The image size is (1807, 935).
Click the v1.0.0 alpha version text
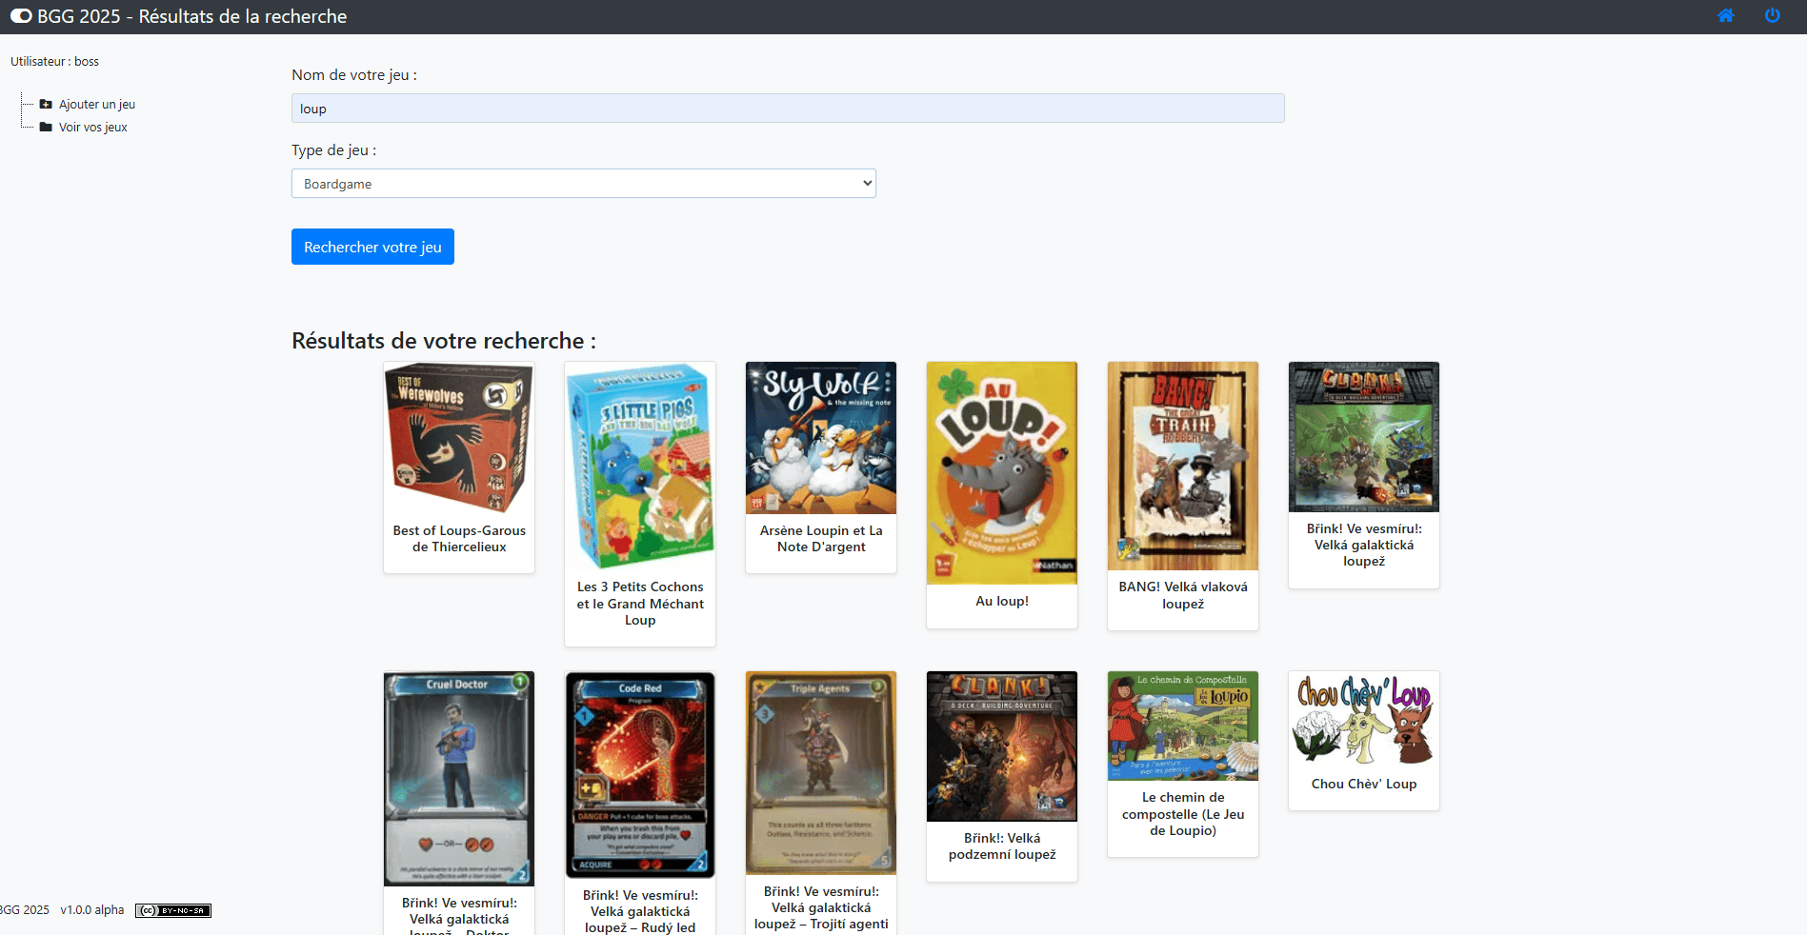92,910
